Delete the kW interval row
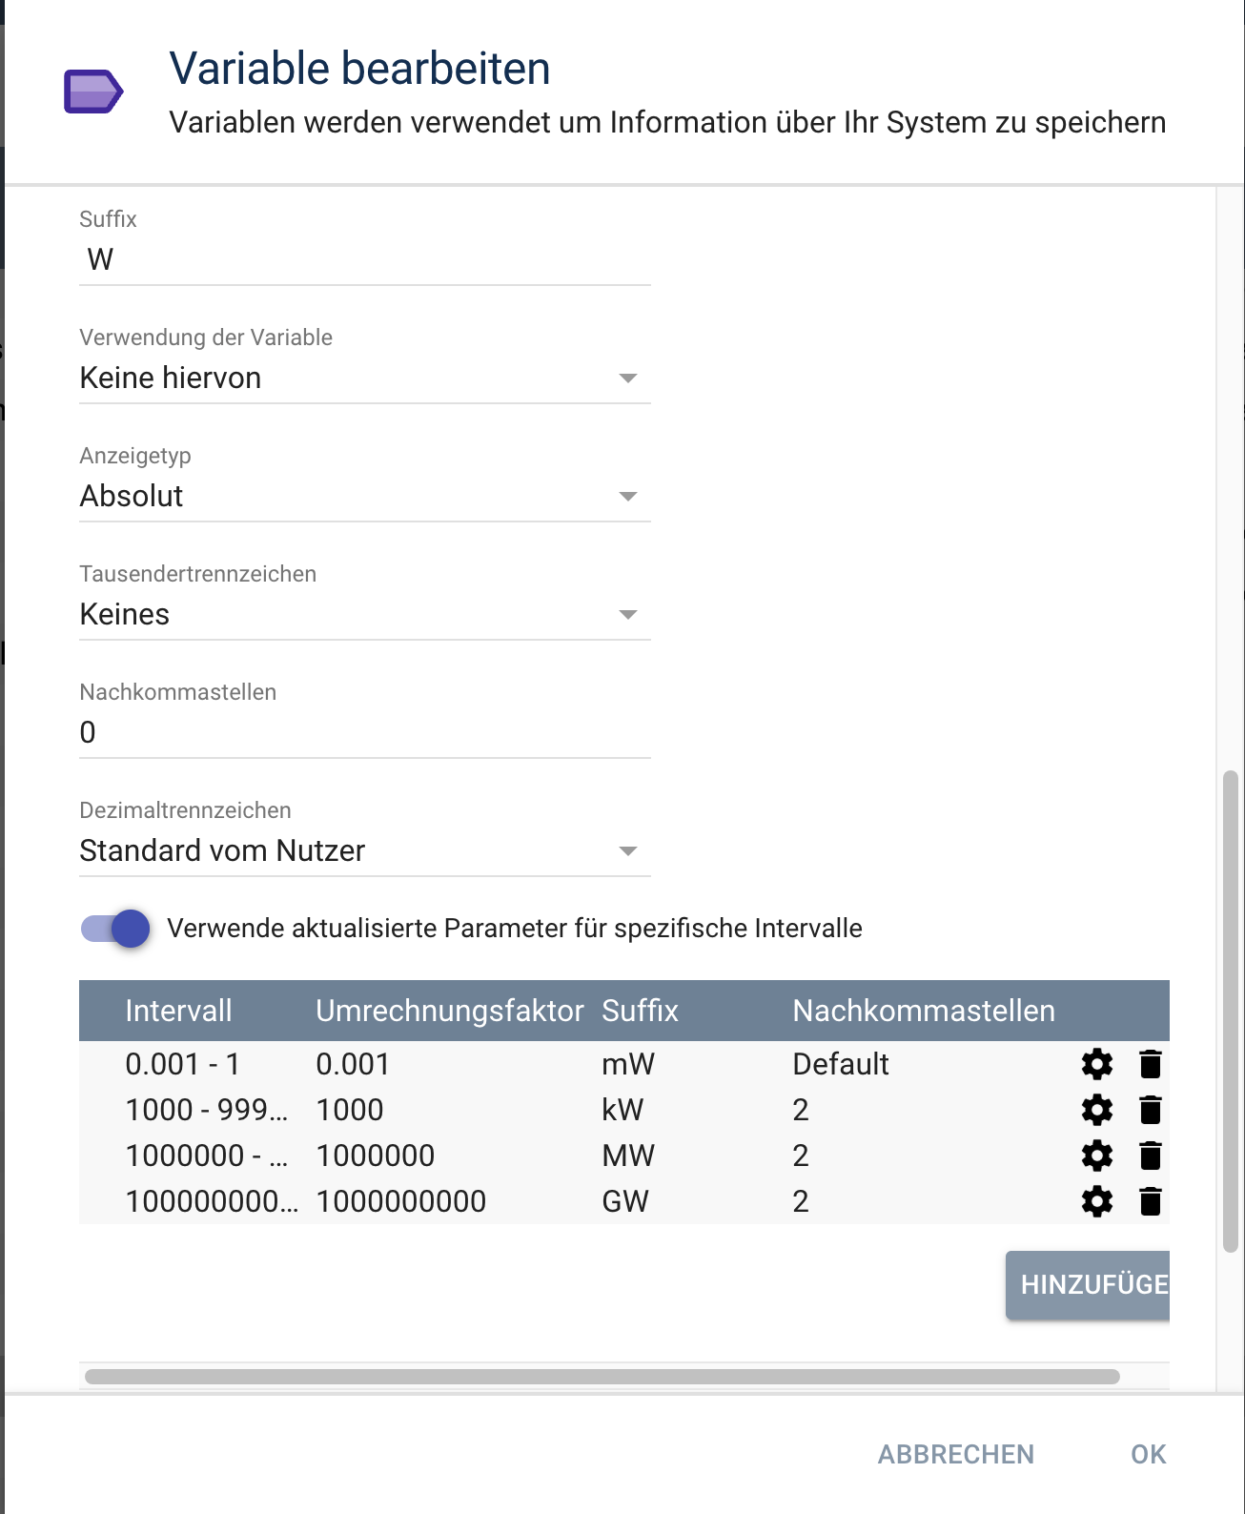 coord(1151,1110)
